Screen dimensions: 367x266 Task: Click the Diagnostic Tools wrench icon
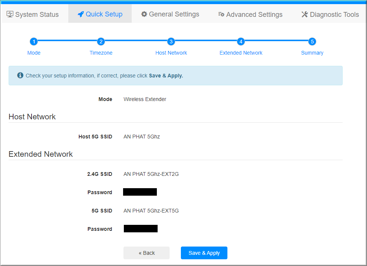pyautogui.click(x=304, y=15)
